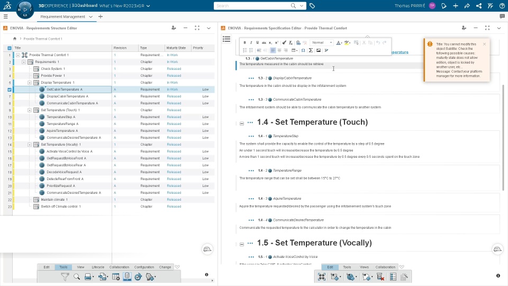Click the plus add icon in top bar

[456, 6]
